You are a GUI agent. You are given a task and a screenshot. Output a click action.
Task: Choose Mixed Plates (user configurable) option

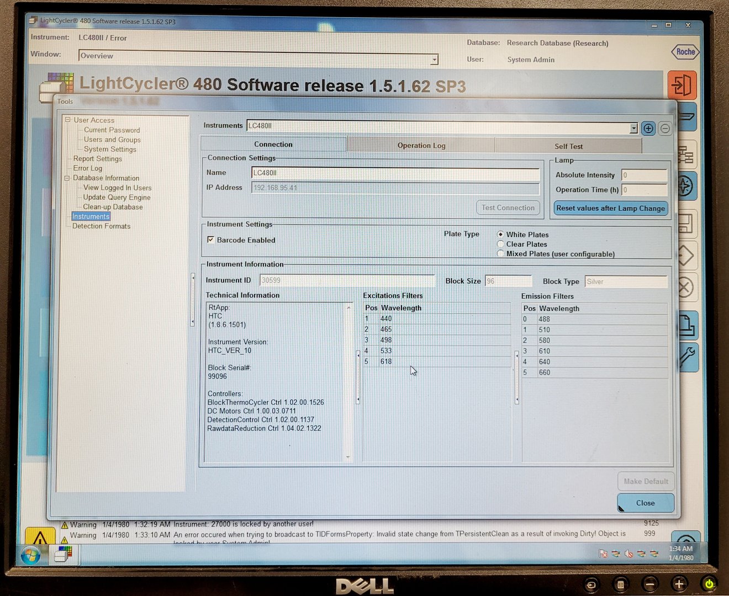tap(500, 253)
